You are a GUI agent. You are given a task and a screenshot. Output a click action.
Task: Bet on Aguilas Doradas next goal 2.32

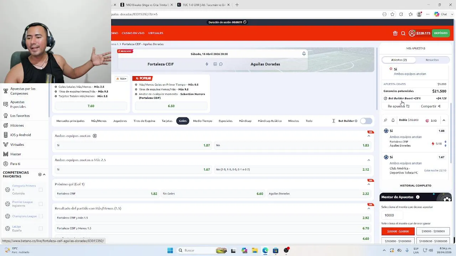[319, 194]
